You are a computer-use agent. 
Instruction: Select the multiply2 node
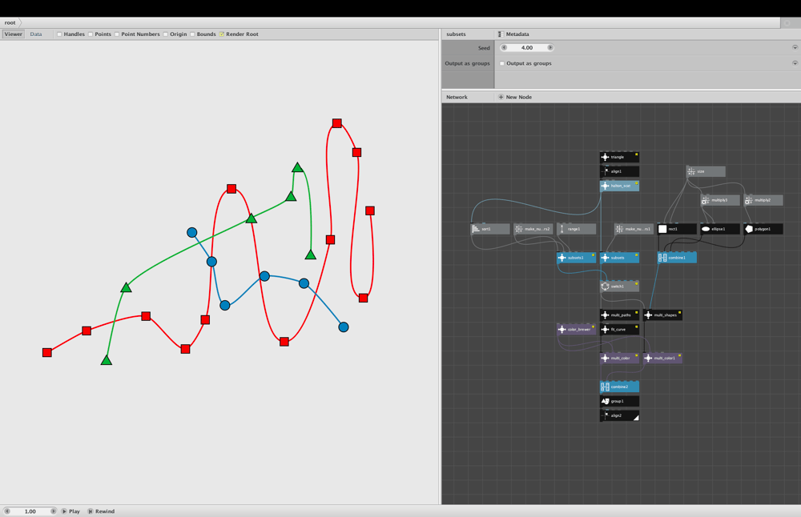(x=763, y=200)
